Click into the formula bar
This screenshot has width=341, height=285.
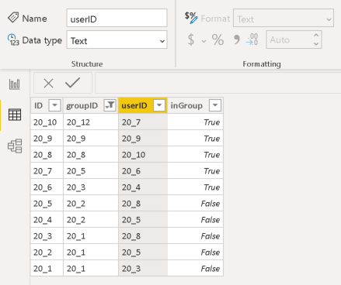click(x=218, y=83)
